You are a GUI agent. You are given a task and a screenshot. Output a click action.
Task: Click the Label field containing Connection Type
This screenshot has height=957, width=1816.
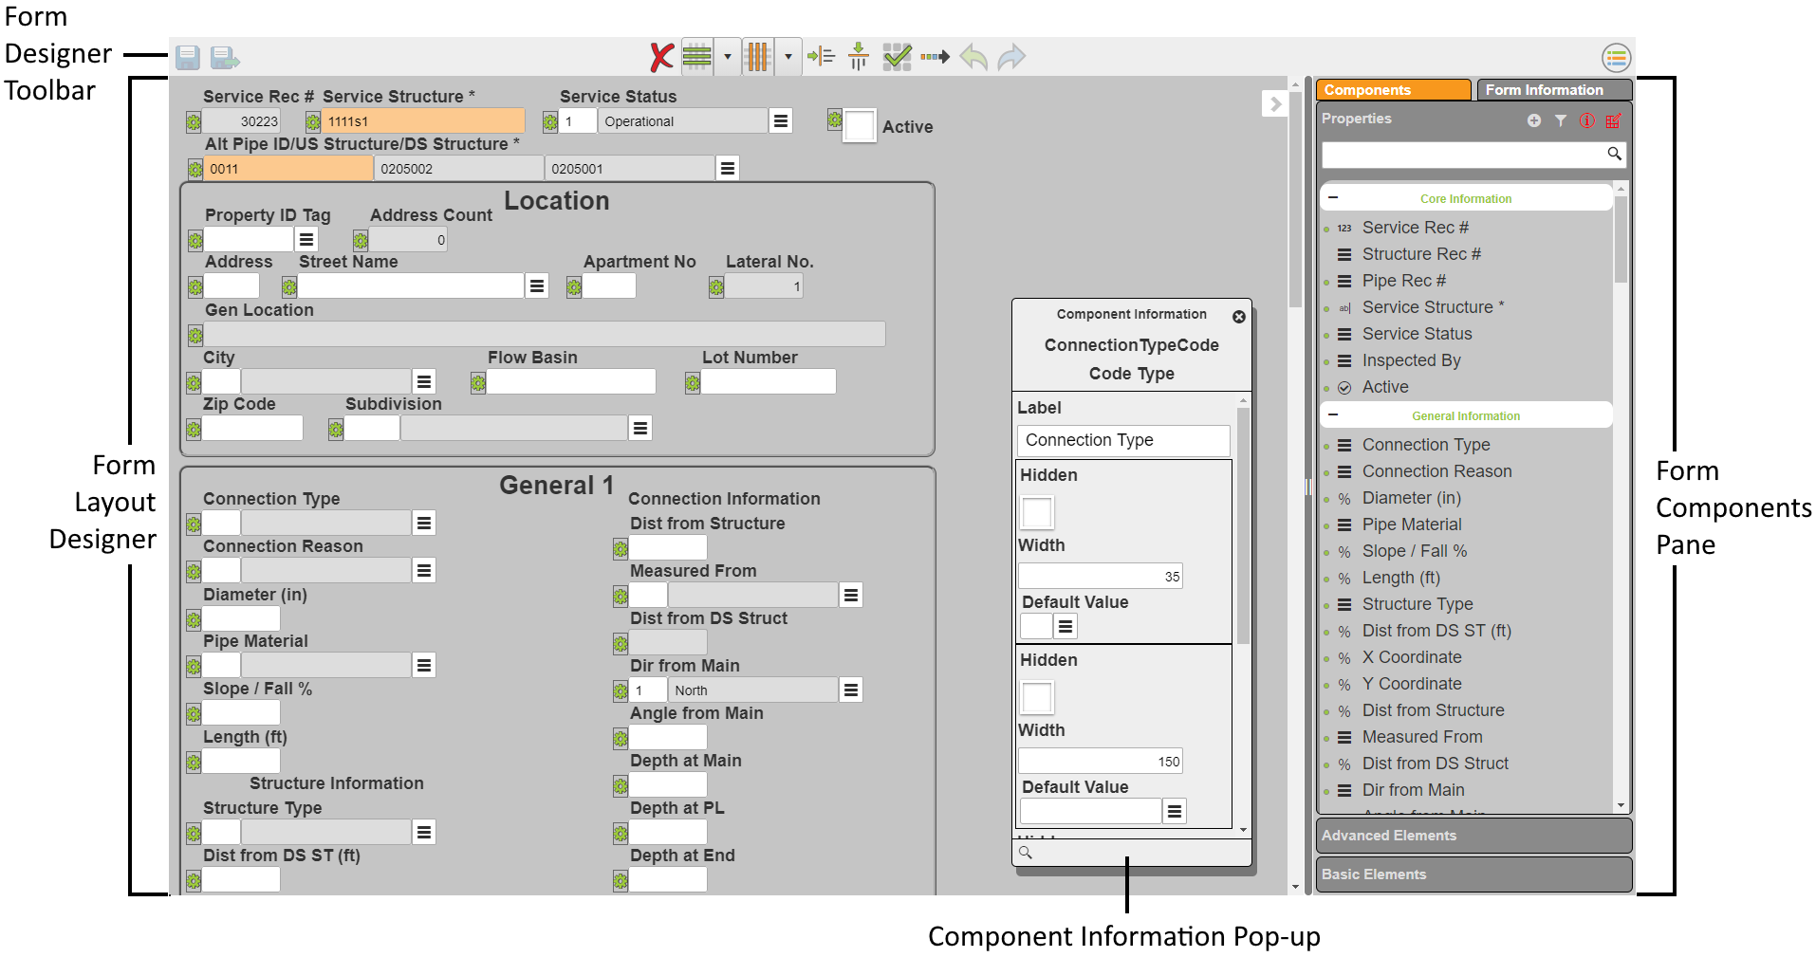(x=1123, y=440)
